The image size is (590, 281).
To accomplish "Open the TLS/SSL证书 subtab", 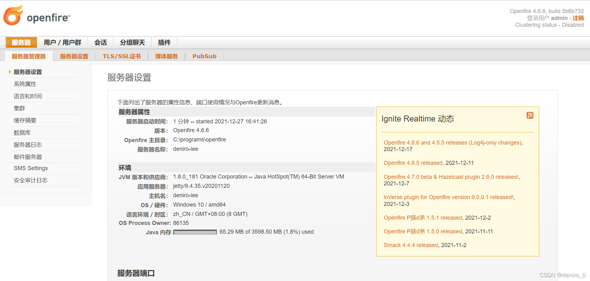I will [x=122, y=56].
